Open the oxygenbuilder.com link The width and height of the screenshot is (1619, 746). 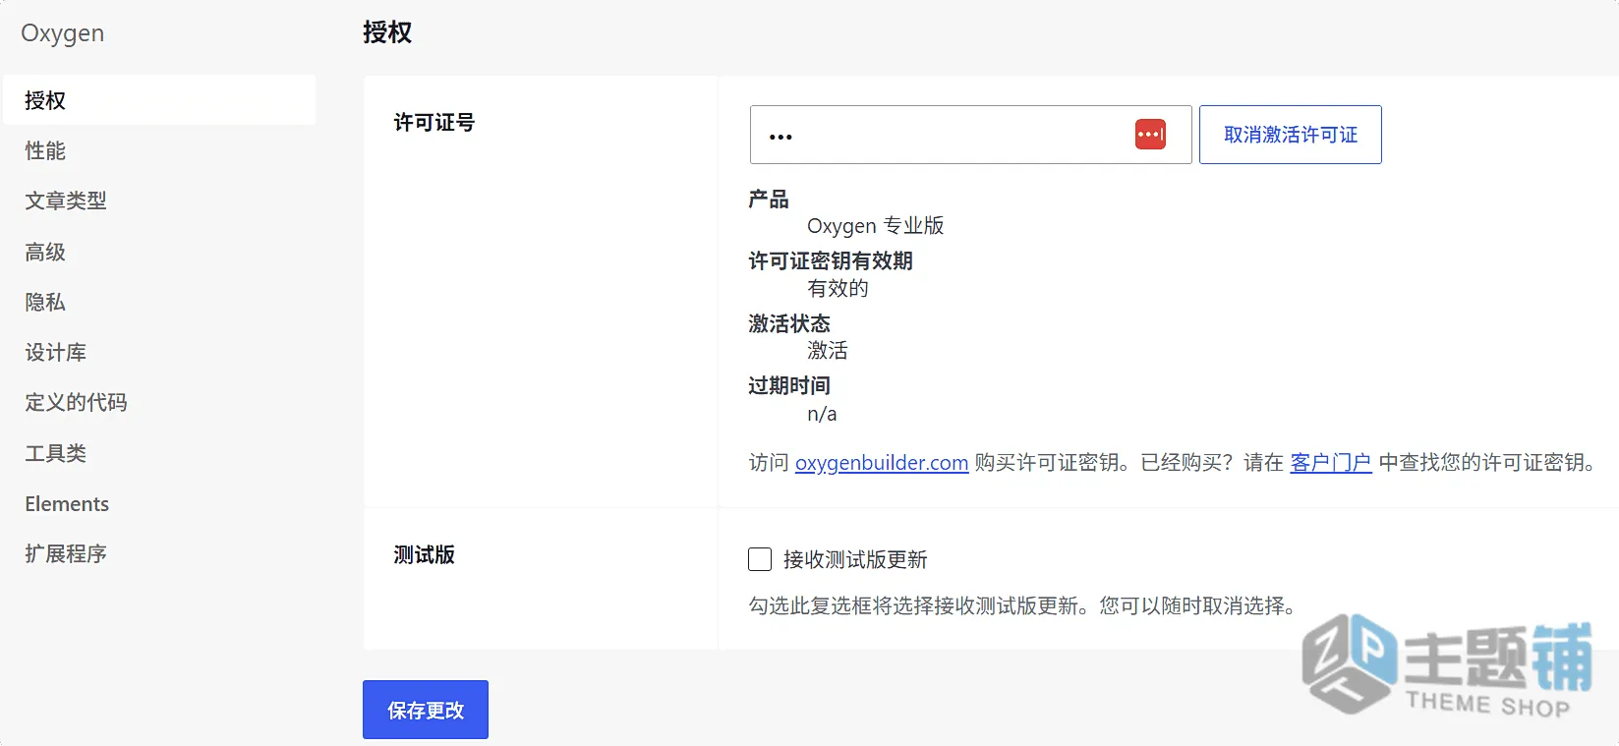[882, 462]
